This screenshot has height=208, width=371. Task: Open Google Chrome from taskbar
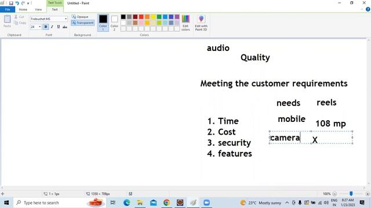166,203
